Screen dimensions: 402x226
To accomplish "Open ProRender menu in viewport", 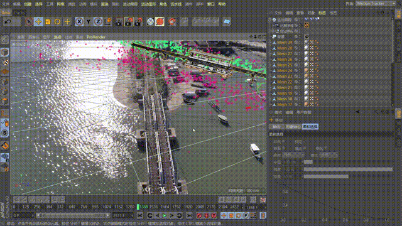I will point(96,37).
